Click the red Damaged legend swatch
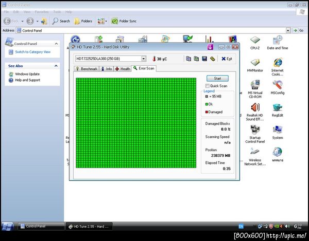 click(x=207, y=112)
